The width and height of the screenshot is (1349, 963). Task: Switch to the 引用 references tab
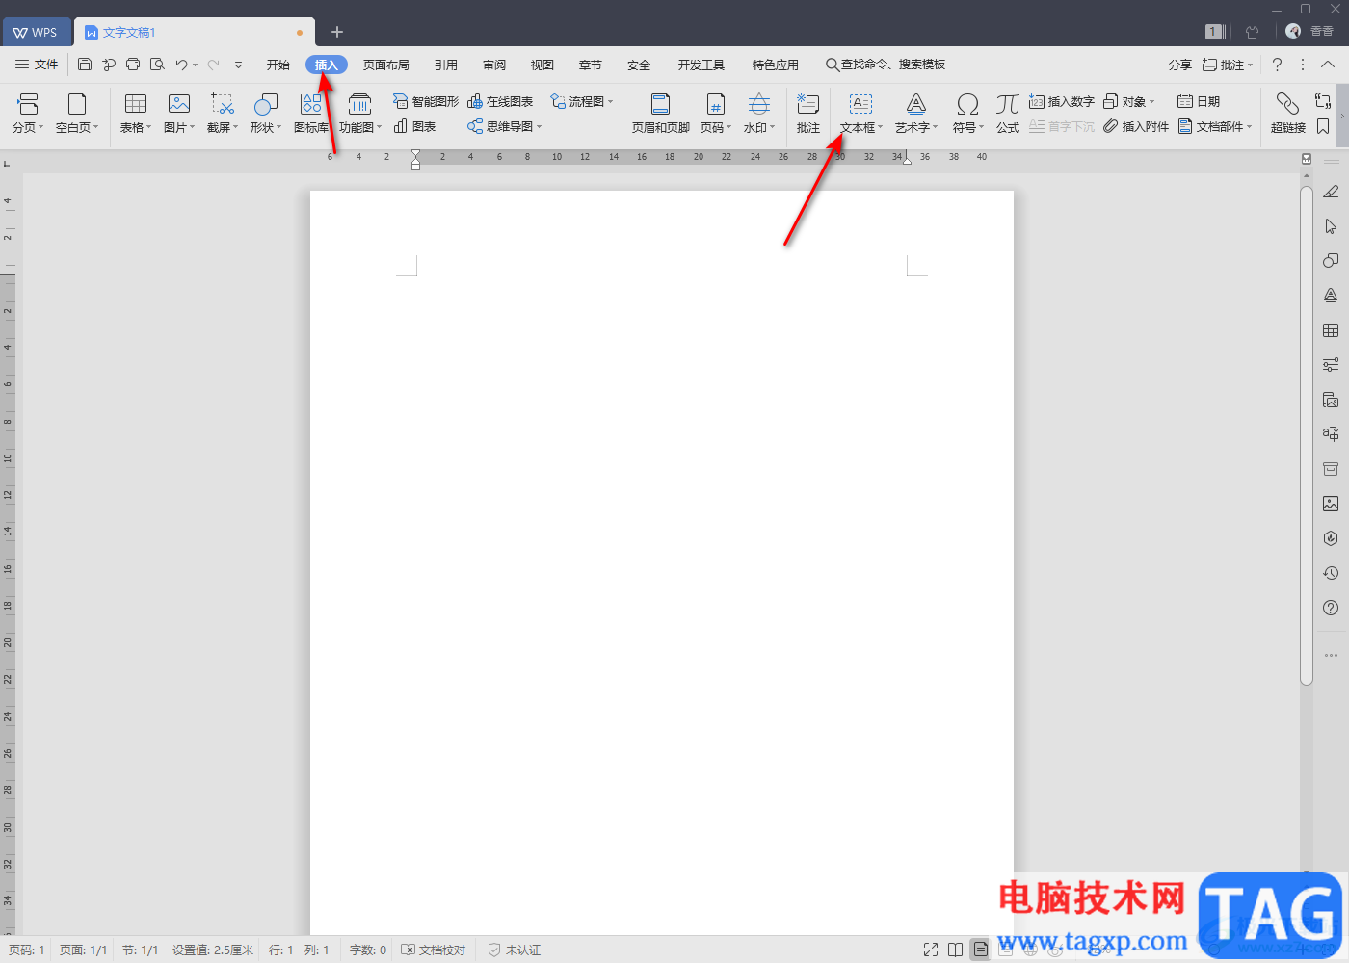point(446,65)
